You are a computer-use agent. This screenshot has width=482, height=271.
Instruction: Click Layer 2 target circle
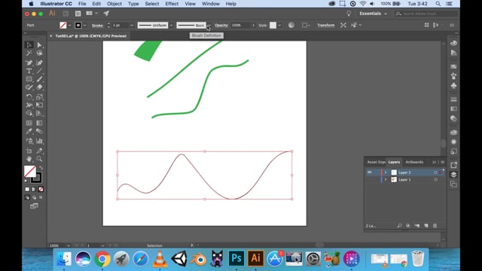[x=435, y=172]
